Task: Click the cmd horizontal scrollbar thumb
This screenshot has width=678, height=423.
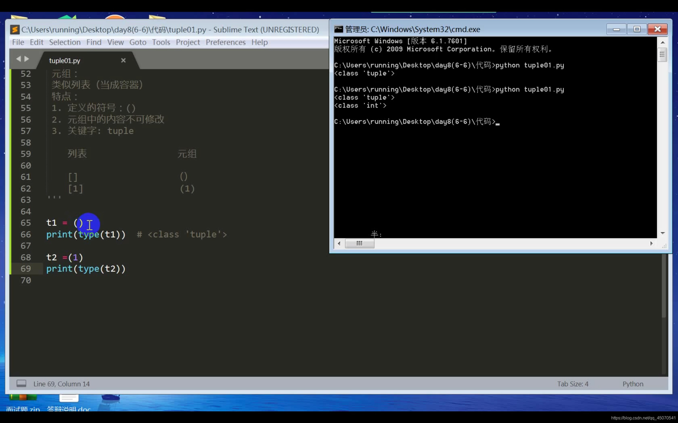Action: pos(359,243)
